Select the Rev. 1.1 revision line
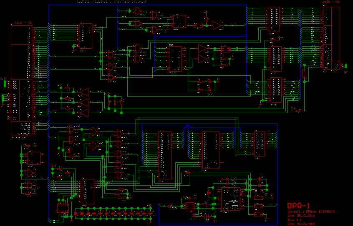 (295, 220)
